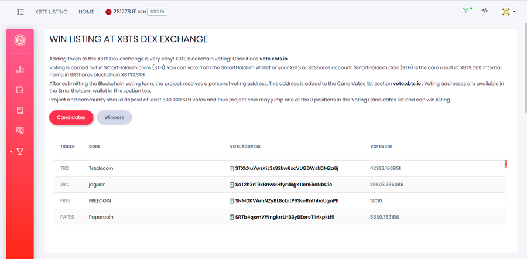Viewport: 527px width, 259px height.
Task: Click the red STH coin balance icon
Action: click(108, 12)
